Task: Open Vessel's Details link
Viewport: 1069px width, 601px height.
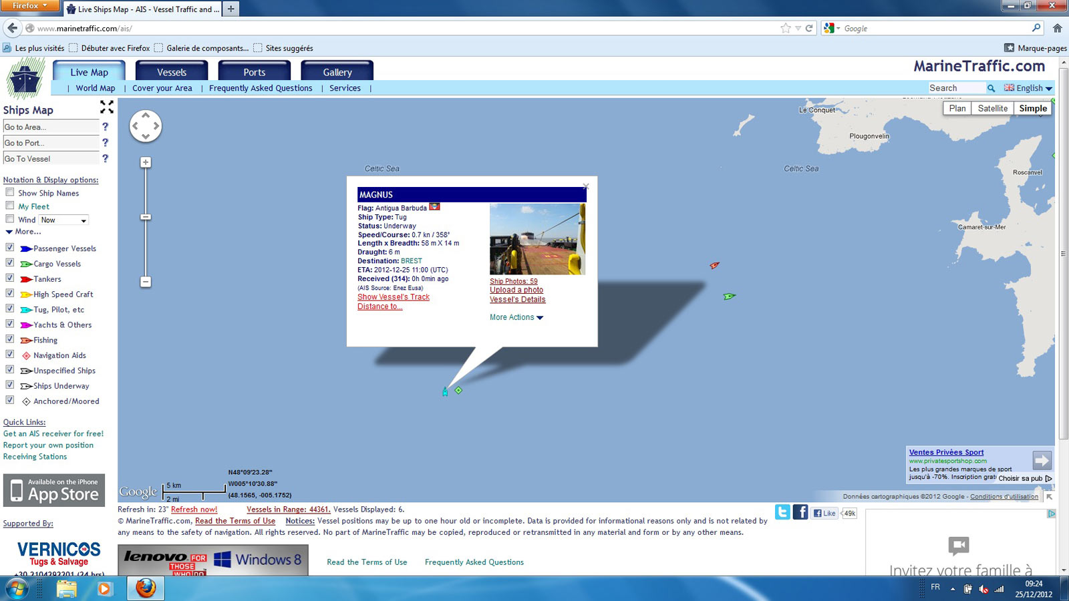Action: 518,299
